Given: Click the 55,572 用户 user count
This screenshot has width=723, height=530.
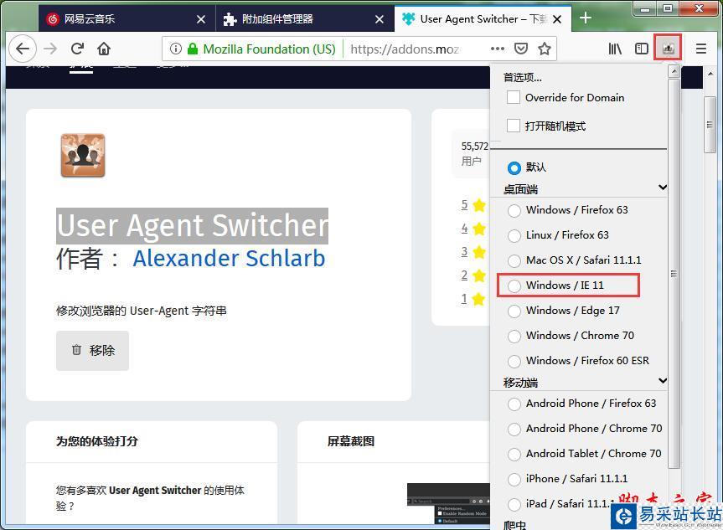Looking at the screenshot, I should click(474, 153).
